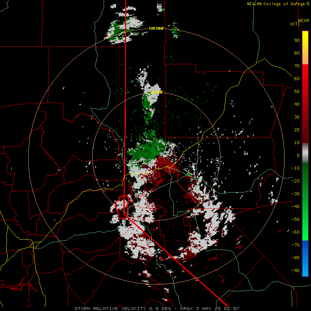Image resolution: width=311 pixels, height=311 pixels.
Task: Click the Storm Relative Velocity caption at bottom
Action: 157,309
